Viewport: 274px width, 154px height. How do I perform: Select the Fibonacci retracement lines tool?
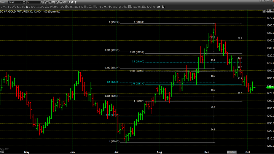pos(71,7)
